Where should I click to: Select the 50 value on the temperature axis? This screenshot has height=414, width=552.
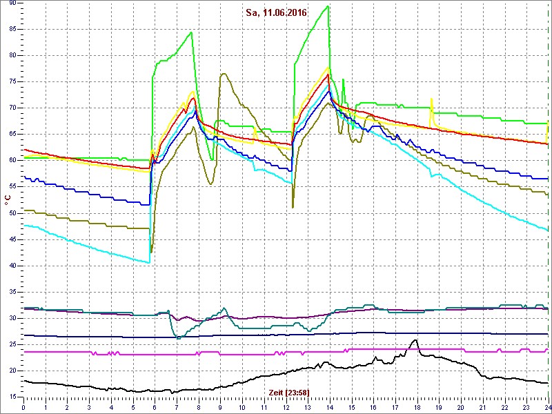point(13,213)
